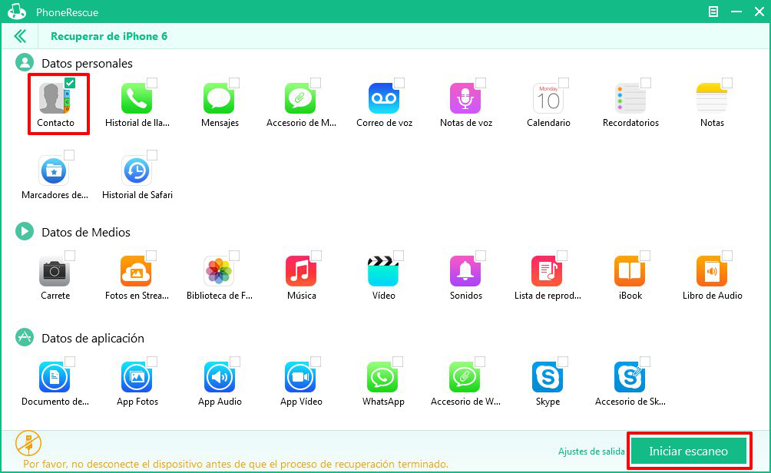This screenshot has width=771, height=473.
Task: Choose the Fotos en Streaming icon
Action: [x=136, y=271]
